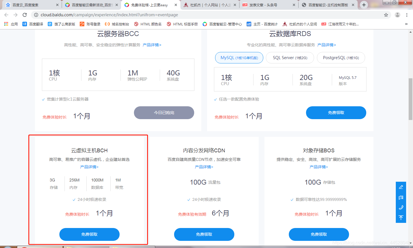Close the 百度云_百度搜索 tab
This screenshot has height=248, width=413.
tap(57, 5)
